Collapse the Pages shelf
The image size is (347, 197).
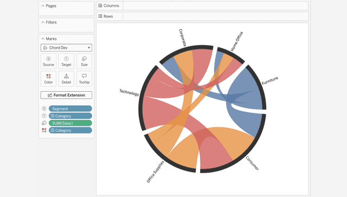[43, 6]
